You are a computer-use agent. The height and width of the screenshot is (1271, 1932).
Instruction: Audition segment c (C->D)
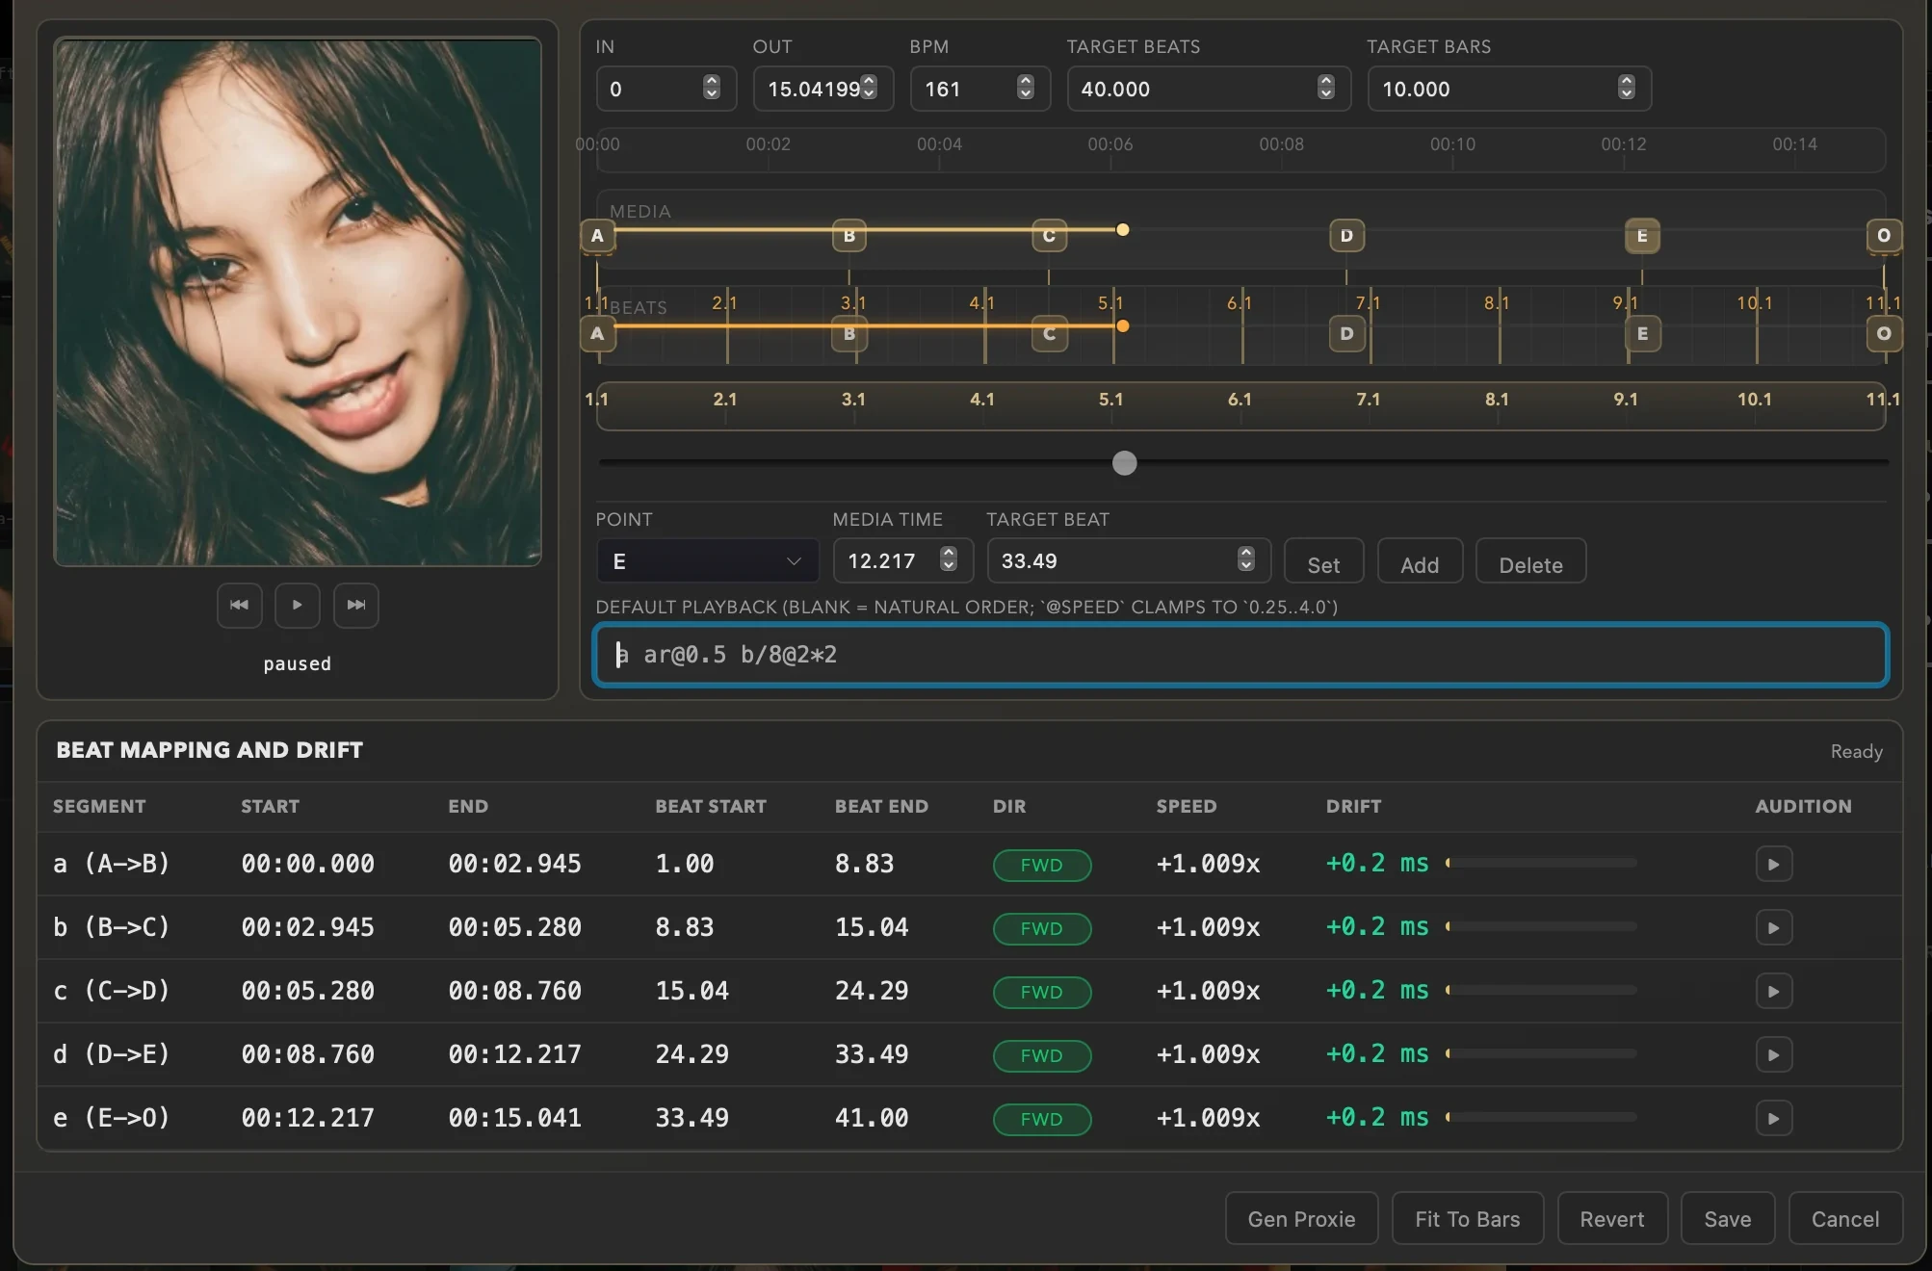1773,991
